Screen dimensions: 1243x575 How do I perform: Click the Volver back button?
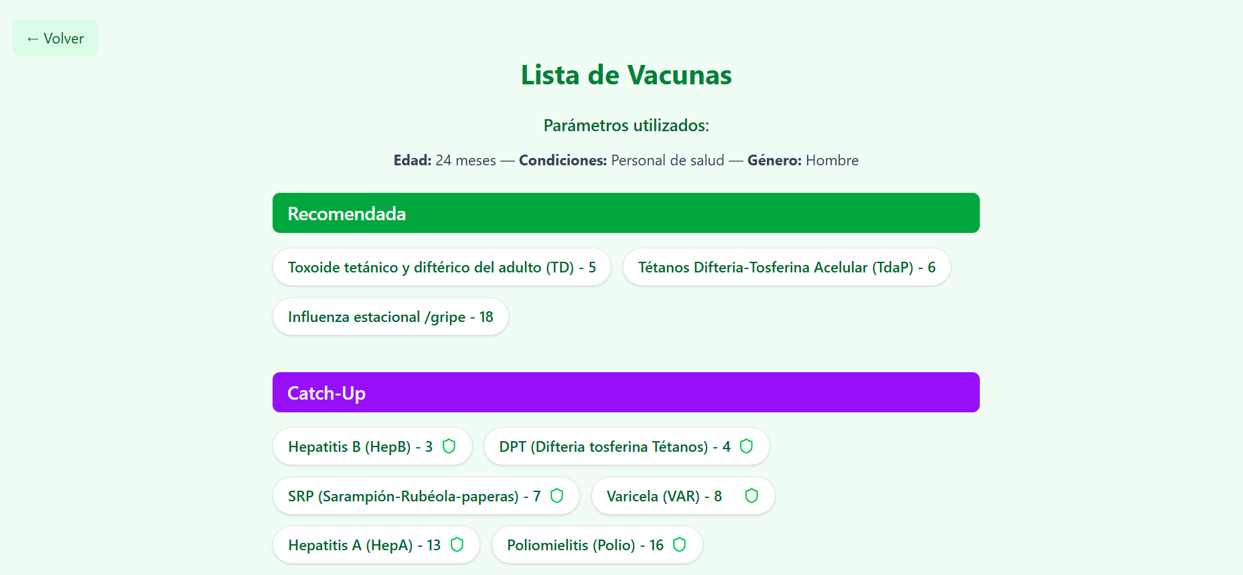tap(55, 38)
